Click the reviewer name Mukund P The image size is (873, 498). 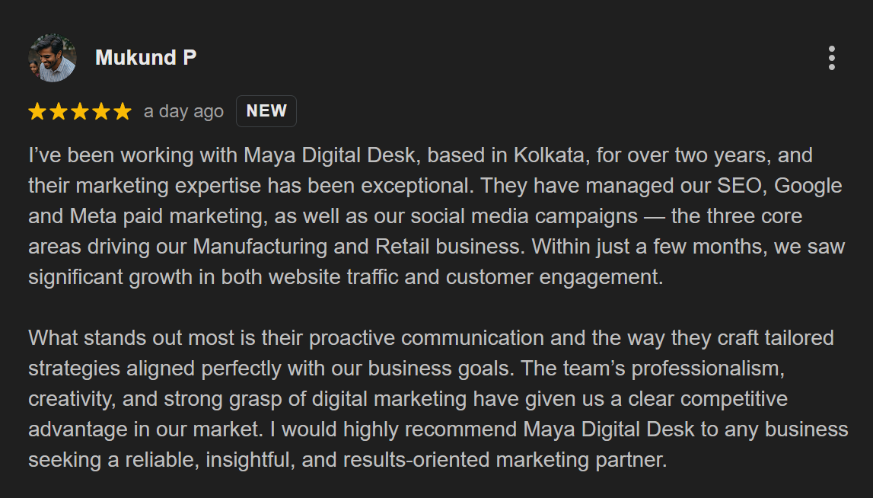tap(145, 56)
